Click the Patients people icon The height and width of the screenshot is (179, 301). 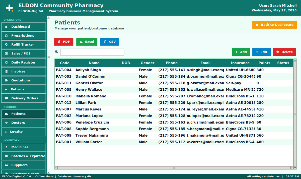click(x=6, y=114)
